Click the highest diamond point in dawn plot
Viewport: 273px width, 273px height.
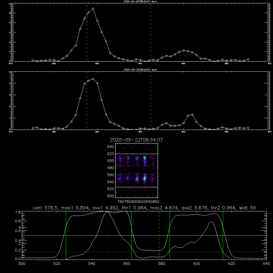click(93, 8)
